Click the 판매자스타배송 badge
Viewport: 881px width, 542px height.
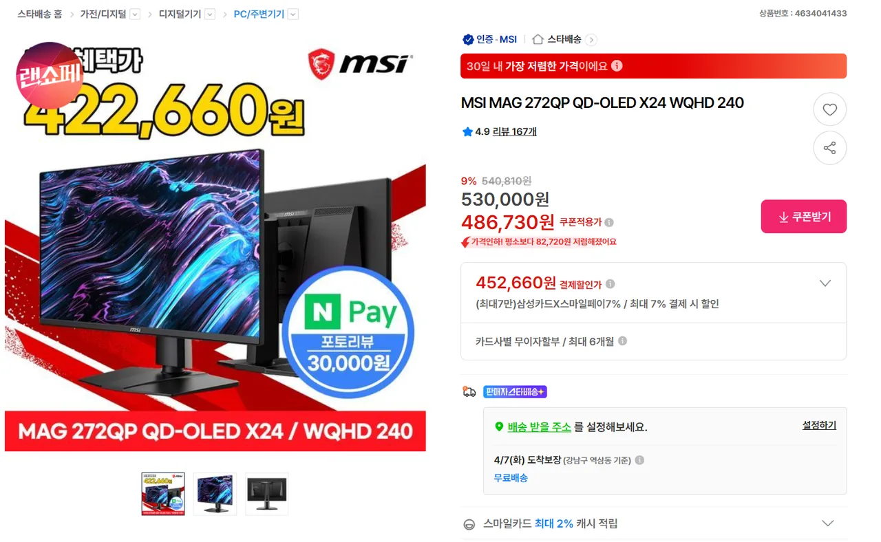pos(515,392)
